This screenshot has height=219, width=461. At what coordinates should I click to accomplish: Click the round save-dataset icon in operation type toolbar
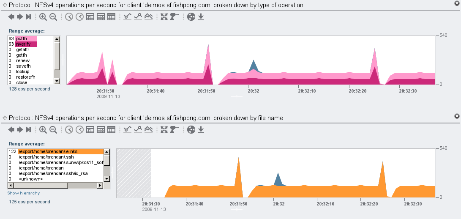191,17
